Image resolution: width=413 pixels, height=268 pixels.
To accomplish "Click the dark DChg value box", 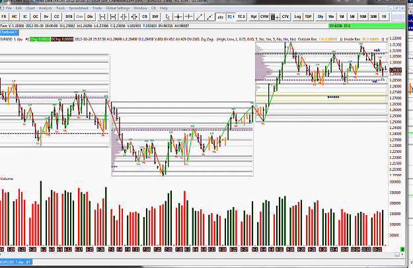I will (x=62, y=39).
